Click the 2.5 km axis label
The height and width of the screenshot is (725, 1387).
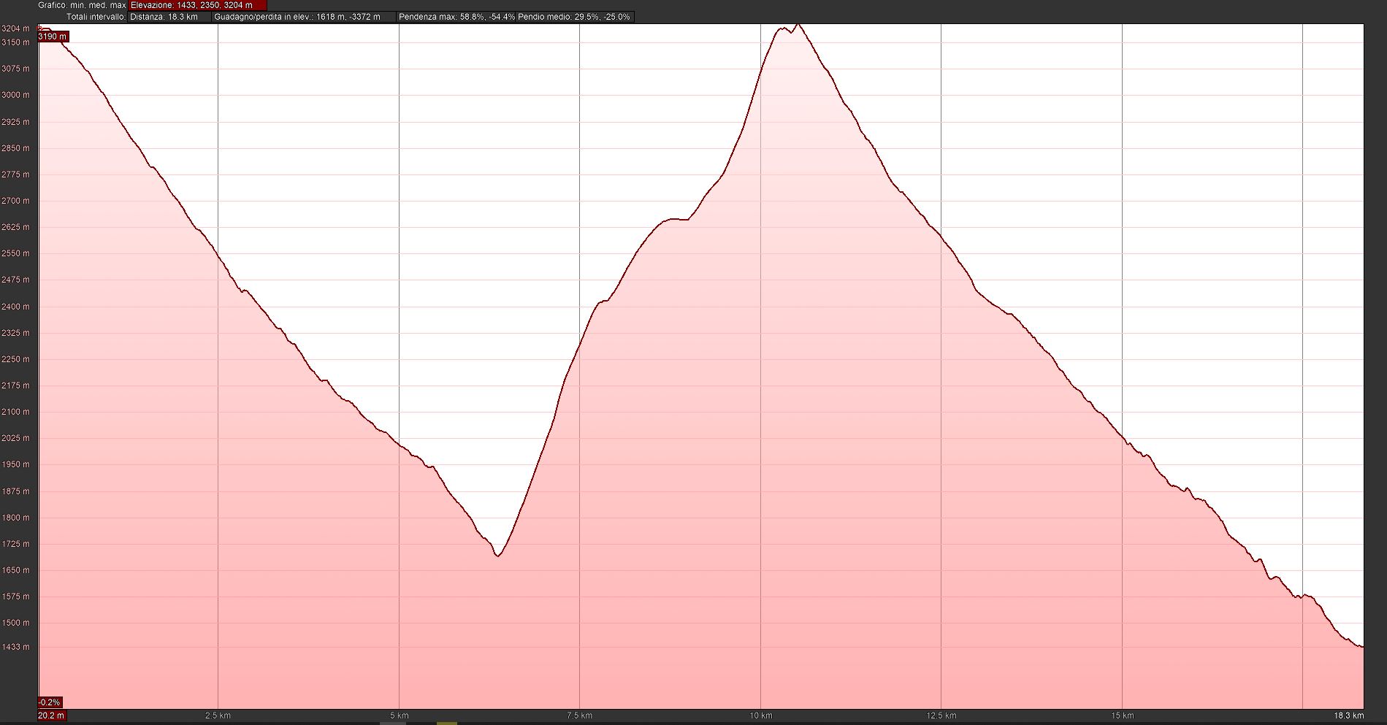(x=218, y=716)
